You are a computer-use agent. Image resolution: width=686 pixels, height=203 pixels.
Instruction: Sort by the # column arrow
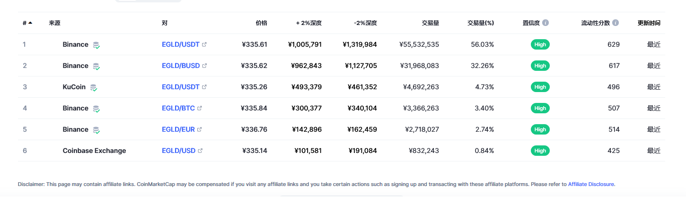coord(30,23)
